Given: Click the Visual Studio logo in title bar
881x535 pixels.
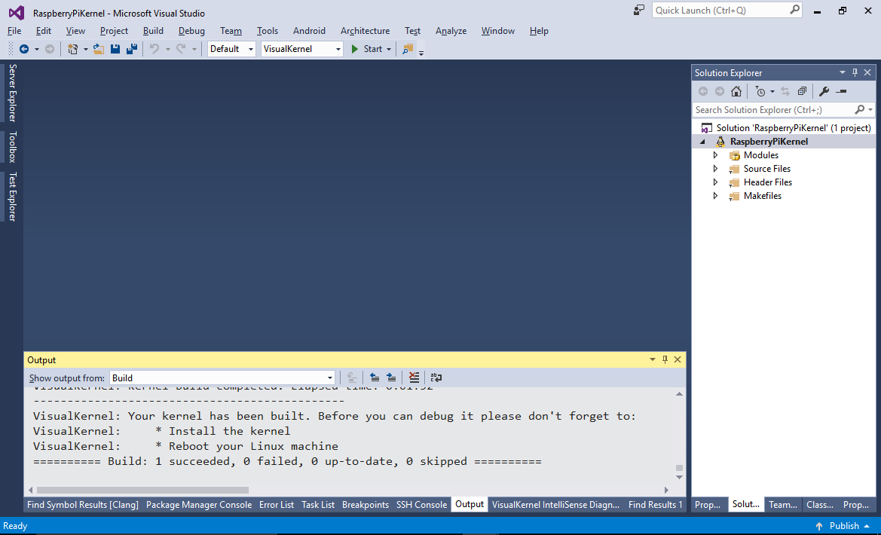Looking at the screenshot, I should [x=17, y=12].
